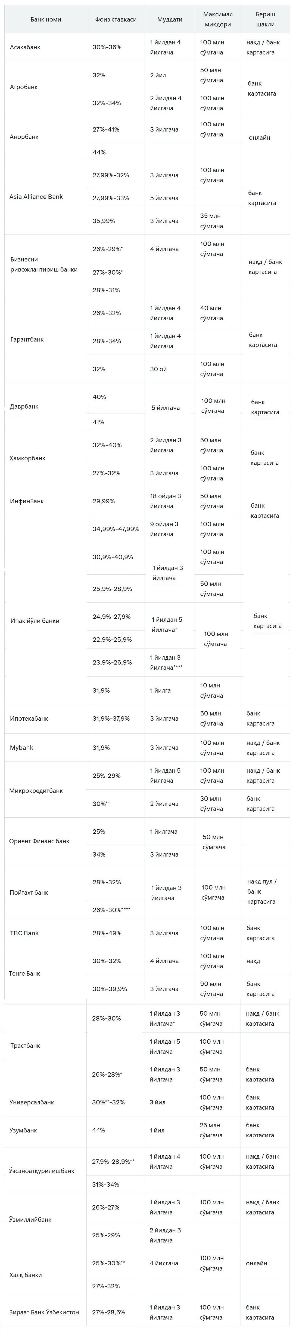Click the 28%-49% rate cell
This screenshot has width=299, height=1331.
coord(116,933)
